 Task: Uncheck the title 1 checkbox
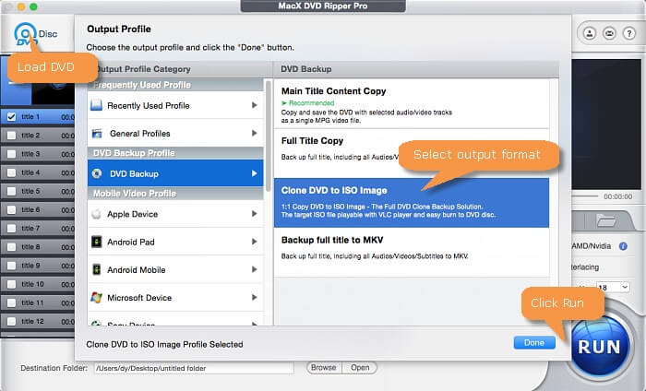(11, 117)
